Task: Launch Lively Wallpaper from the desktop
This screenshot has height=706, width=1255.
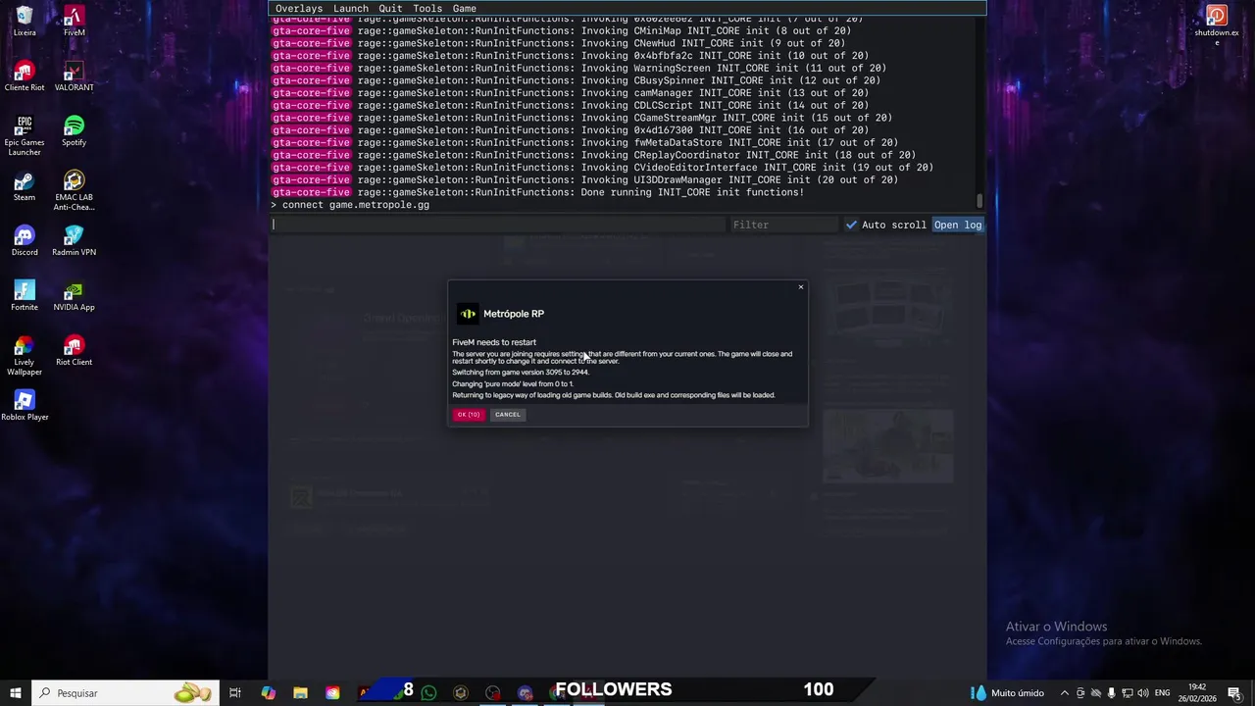Action: (x=25, y=355)
